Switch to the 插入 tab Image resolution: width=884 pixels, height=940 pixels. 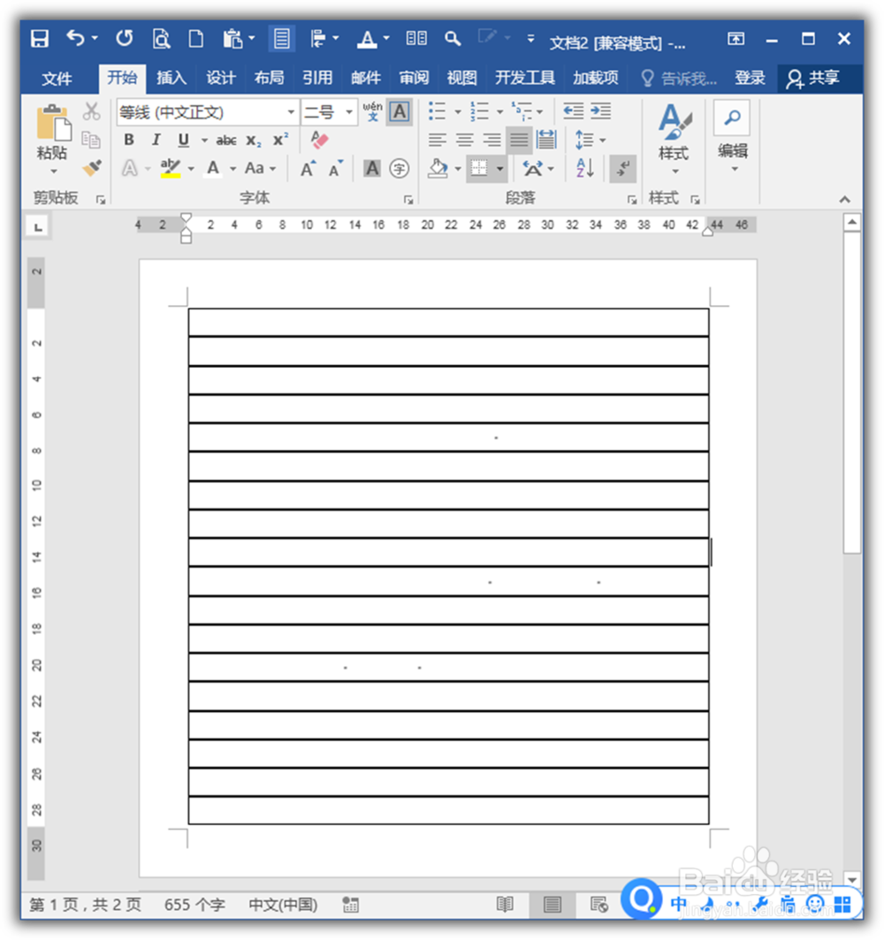coord(171,78)
